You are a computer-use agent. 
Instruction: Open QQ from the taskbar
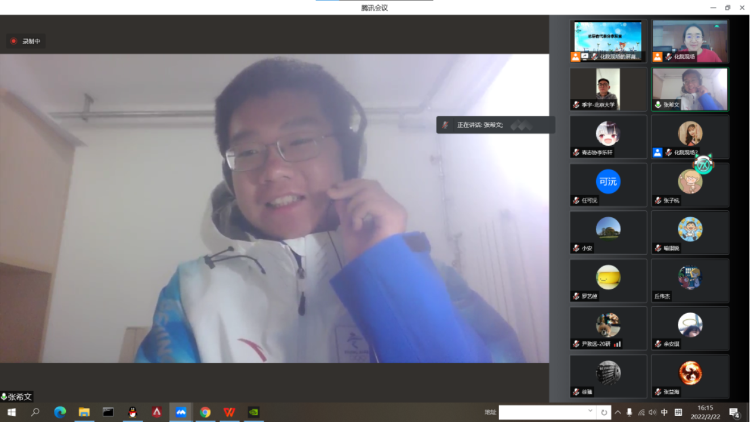132,412
